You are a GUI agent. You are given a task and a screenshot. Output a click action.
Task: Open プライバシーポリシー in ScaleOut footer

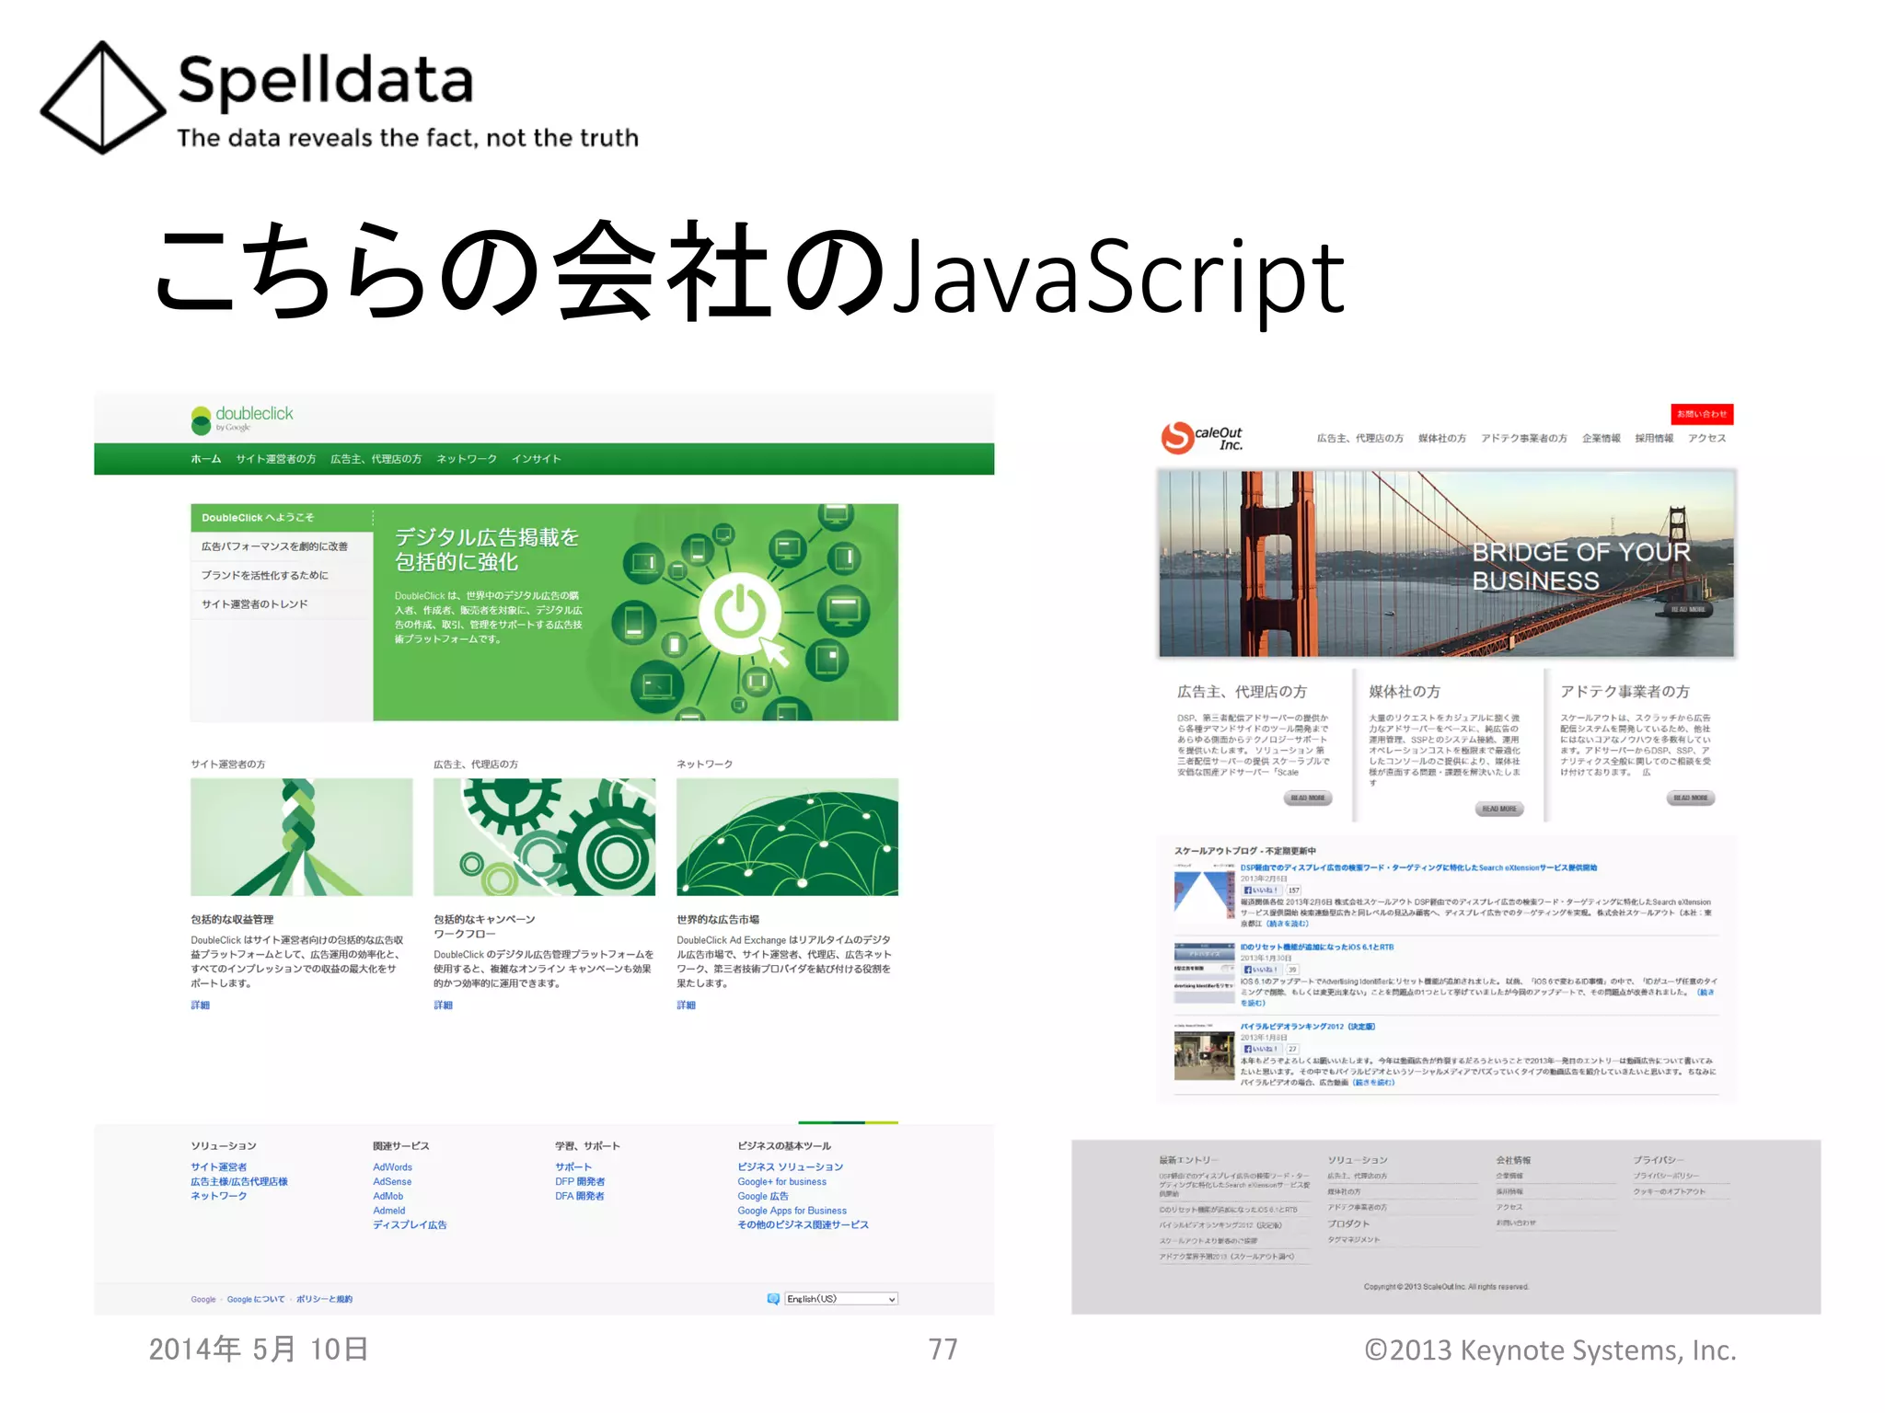pos(1667,1177)
